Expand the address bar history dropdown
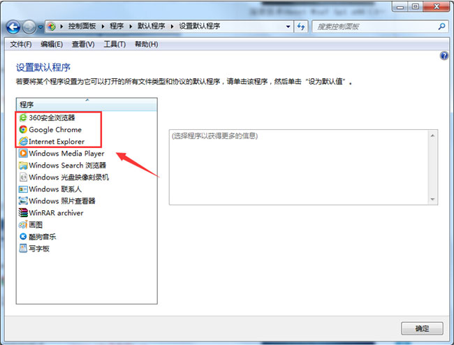The width and height of the screenshot is (454, 345). point(288,27)
